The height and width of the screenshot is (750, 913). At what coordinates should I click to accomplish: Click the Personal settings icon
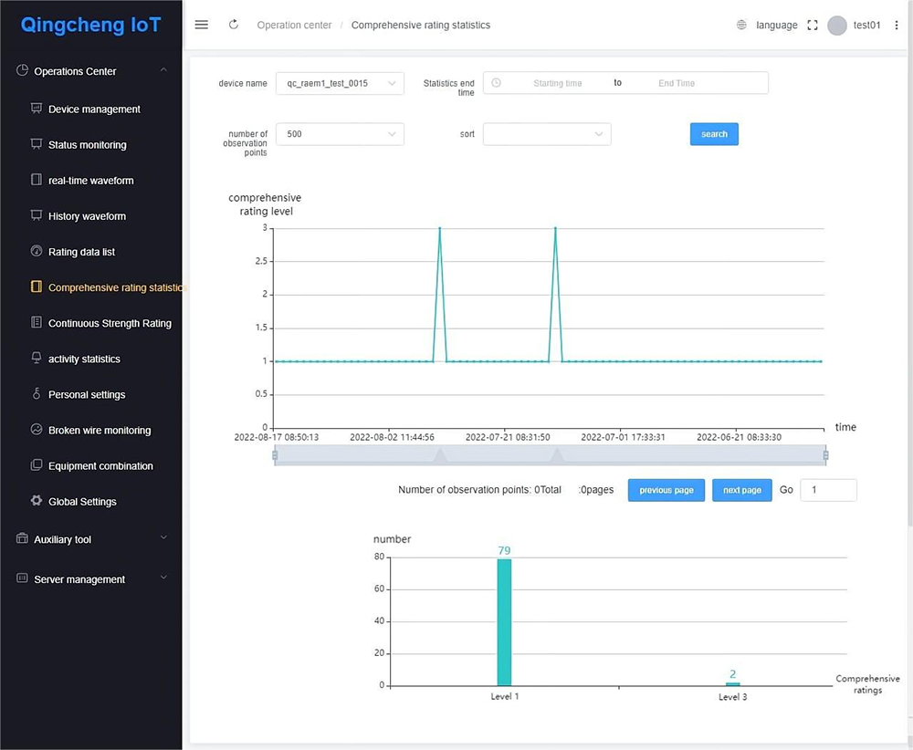pos(37,393)
